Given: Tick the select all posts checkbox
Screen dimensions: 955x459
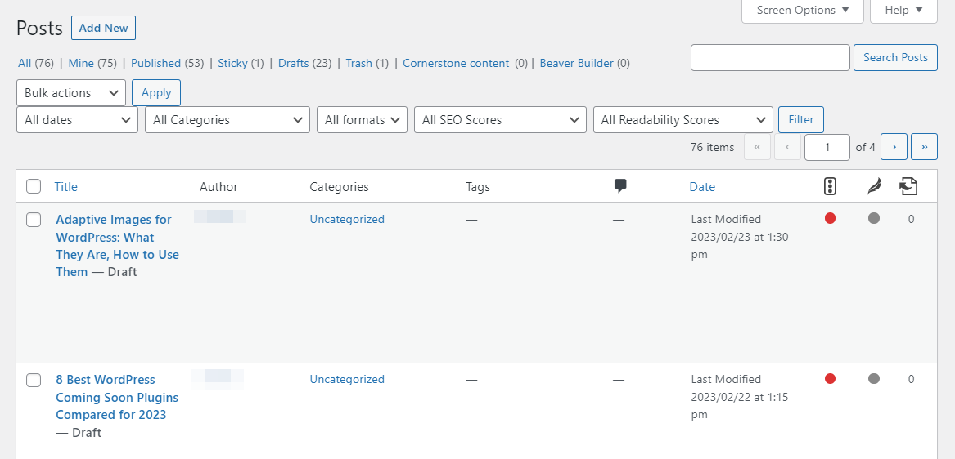Looking at the screenshot, I should coord(34,187).
